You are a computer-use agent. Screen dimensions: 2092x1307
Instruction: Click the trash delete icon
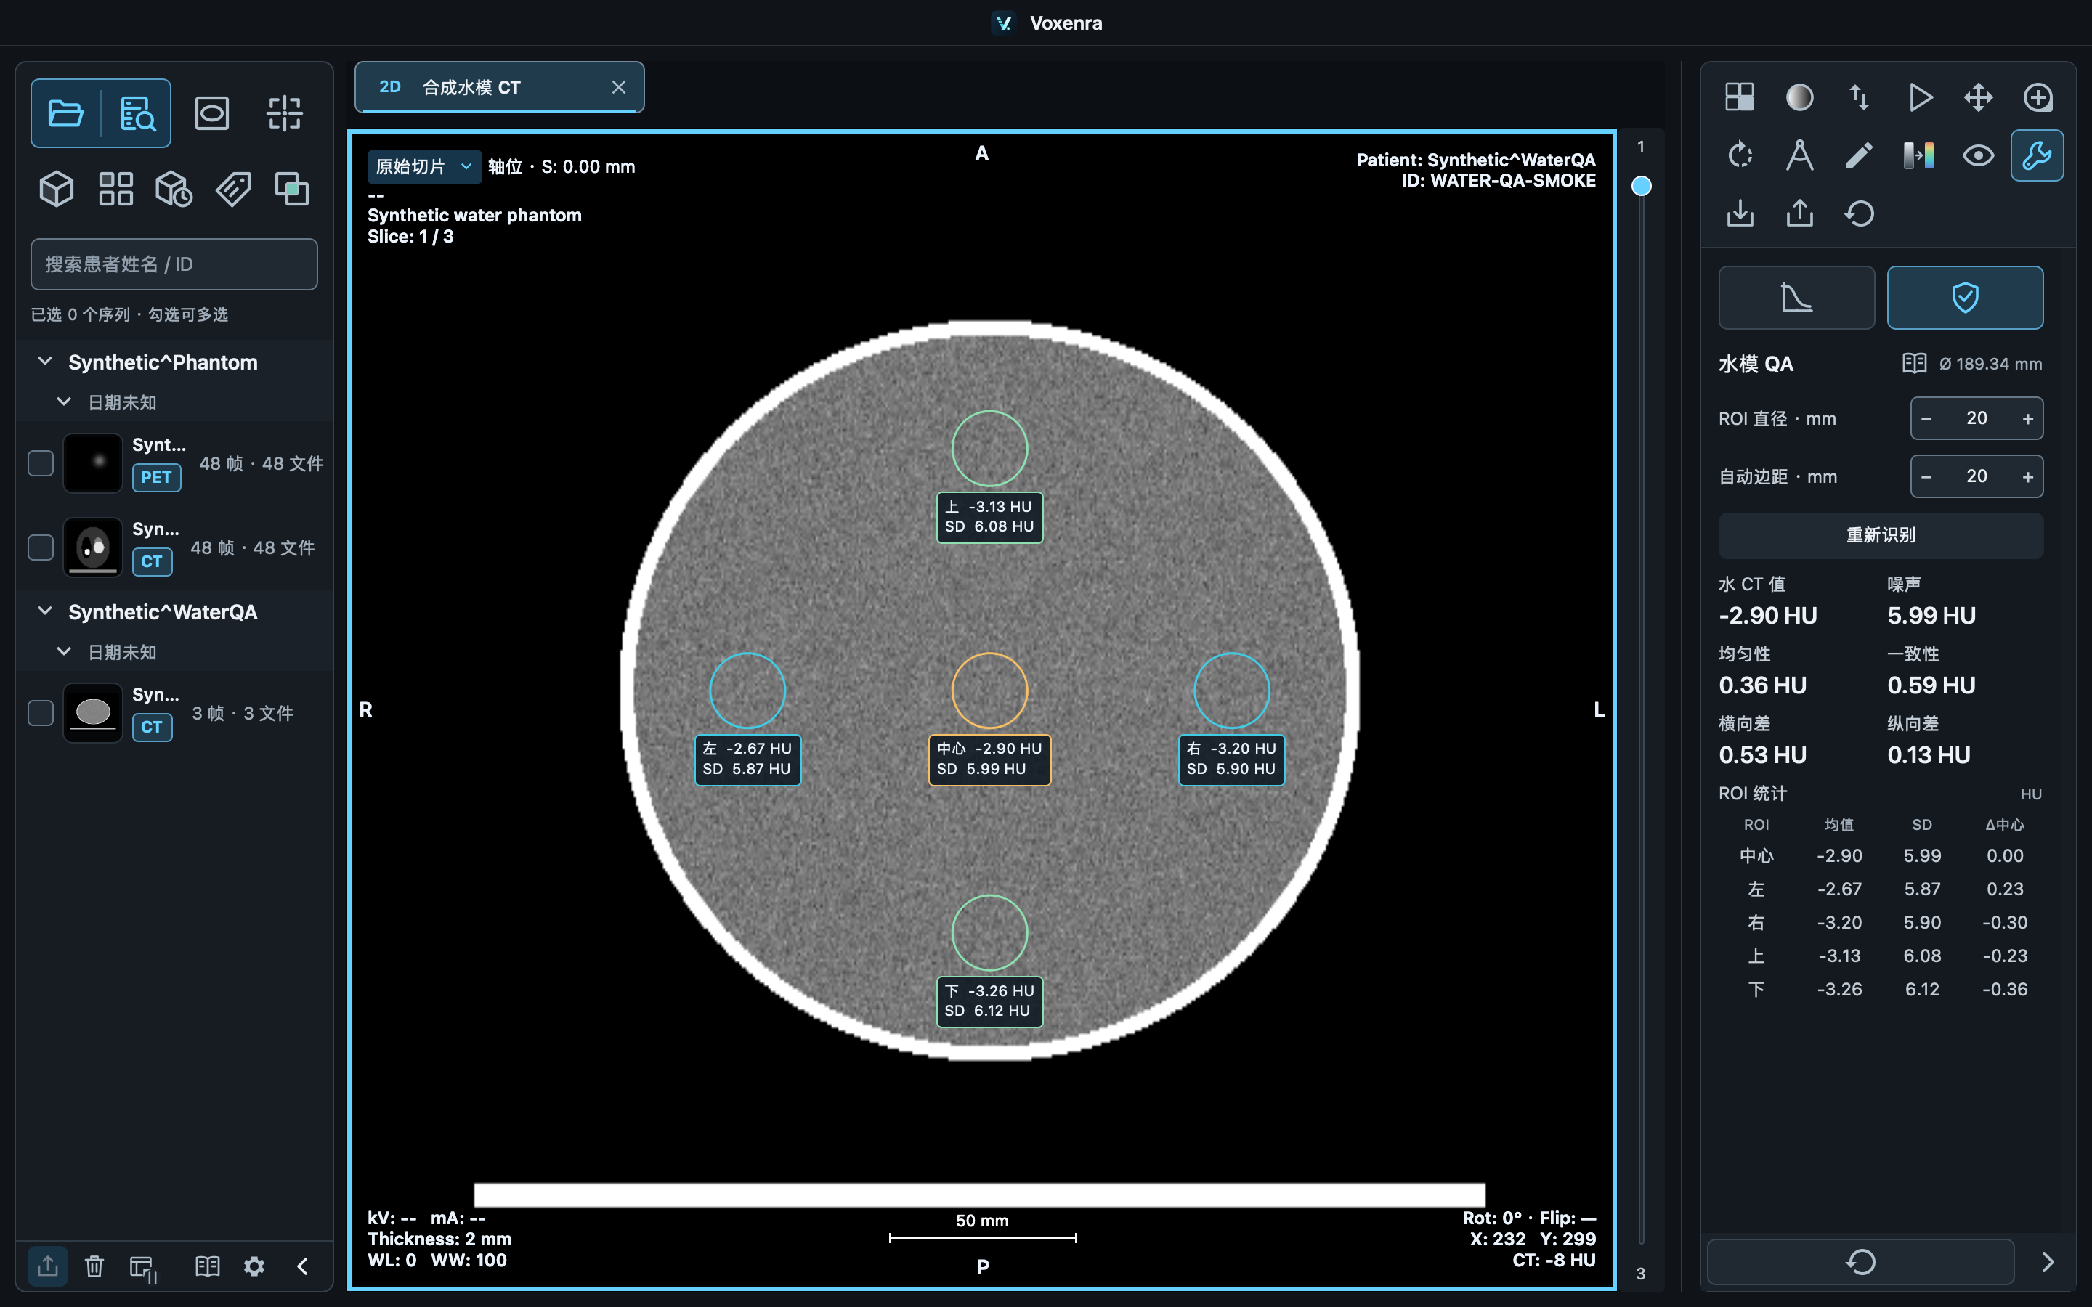tap(94, 1266)
